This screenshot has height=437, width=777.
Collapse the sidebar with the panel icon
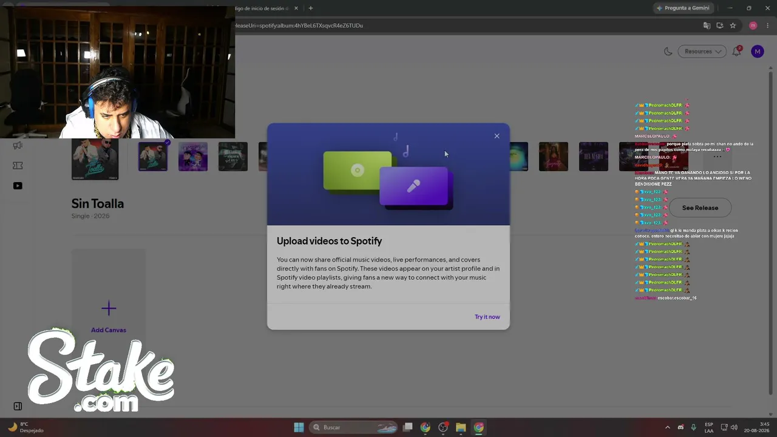click(x=18, y=406)
